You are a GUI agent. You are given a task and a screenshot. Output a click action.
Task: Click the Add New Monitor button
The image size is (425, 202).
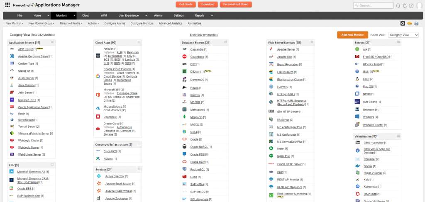coord(353,35)
